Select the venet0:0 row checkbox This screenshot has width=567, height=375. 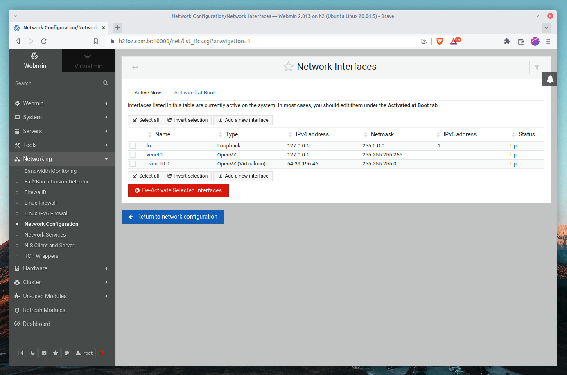133,163
